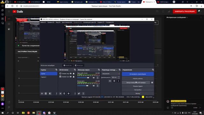Remove selected source with trash icon
The image size is (204, 115).
click(64, 94)
